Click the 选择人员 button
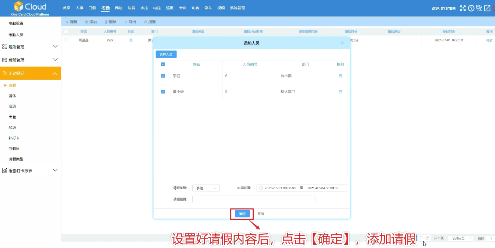Viewport: 495px width, 248px height. point(166,54)
